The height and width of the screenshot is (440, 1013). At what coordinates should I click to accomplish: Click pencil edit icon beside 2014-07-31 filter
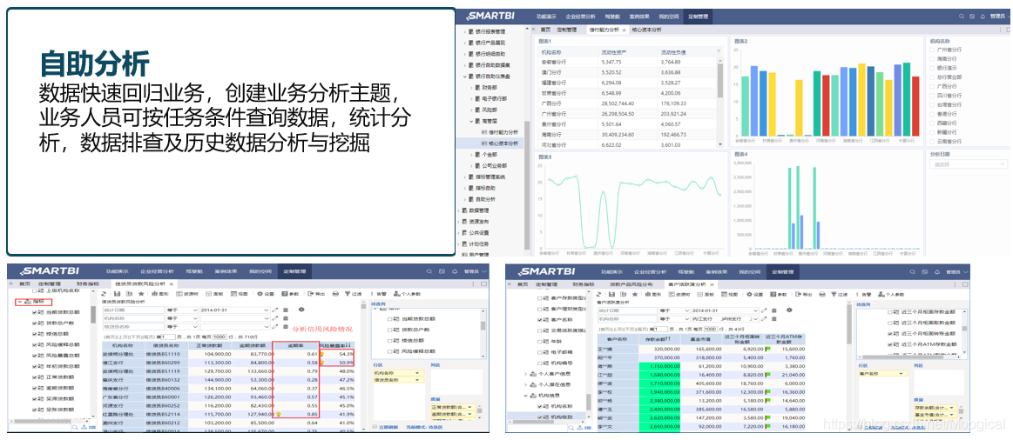tap(274, 310)
